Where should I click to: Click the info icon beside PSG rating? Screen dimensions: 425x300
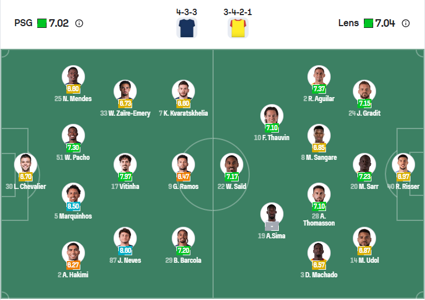coord(79,24)
